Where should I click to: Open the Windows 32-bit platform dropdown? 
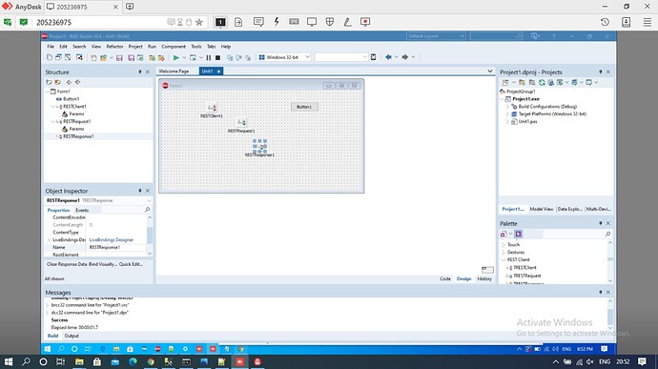tap(284, 57)
